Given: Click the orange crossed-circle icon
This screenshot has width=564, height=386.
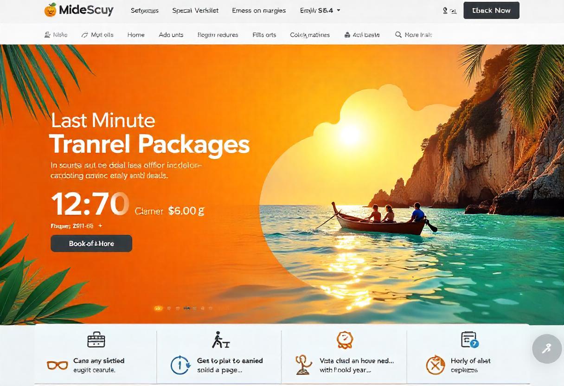Looking at the screenshot, I should pos(435,365).
